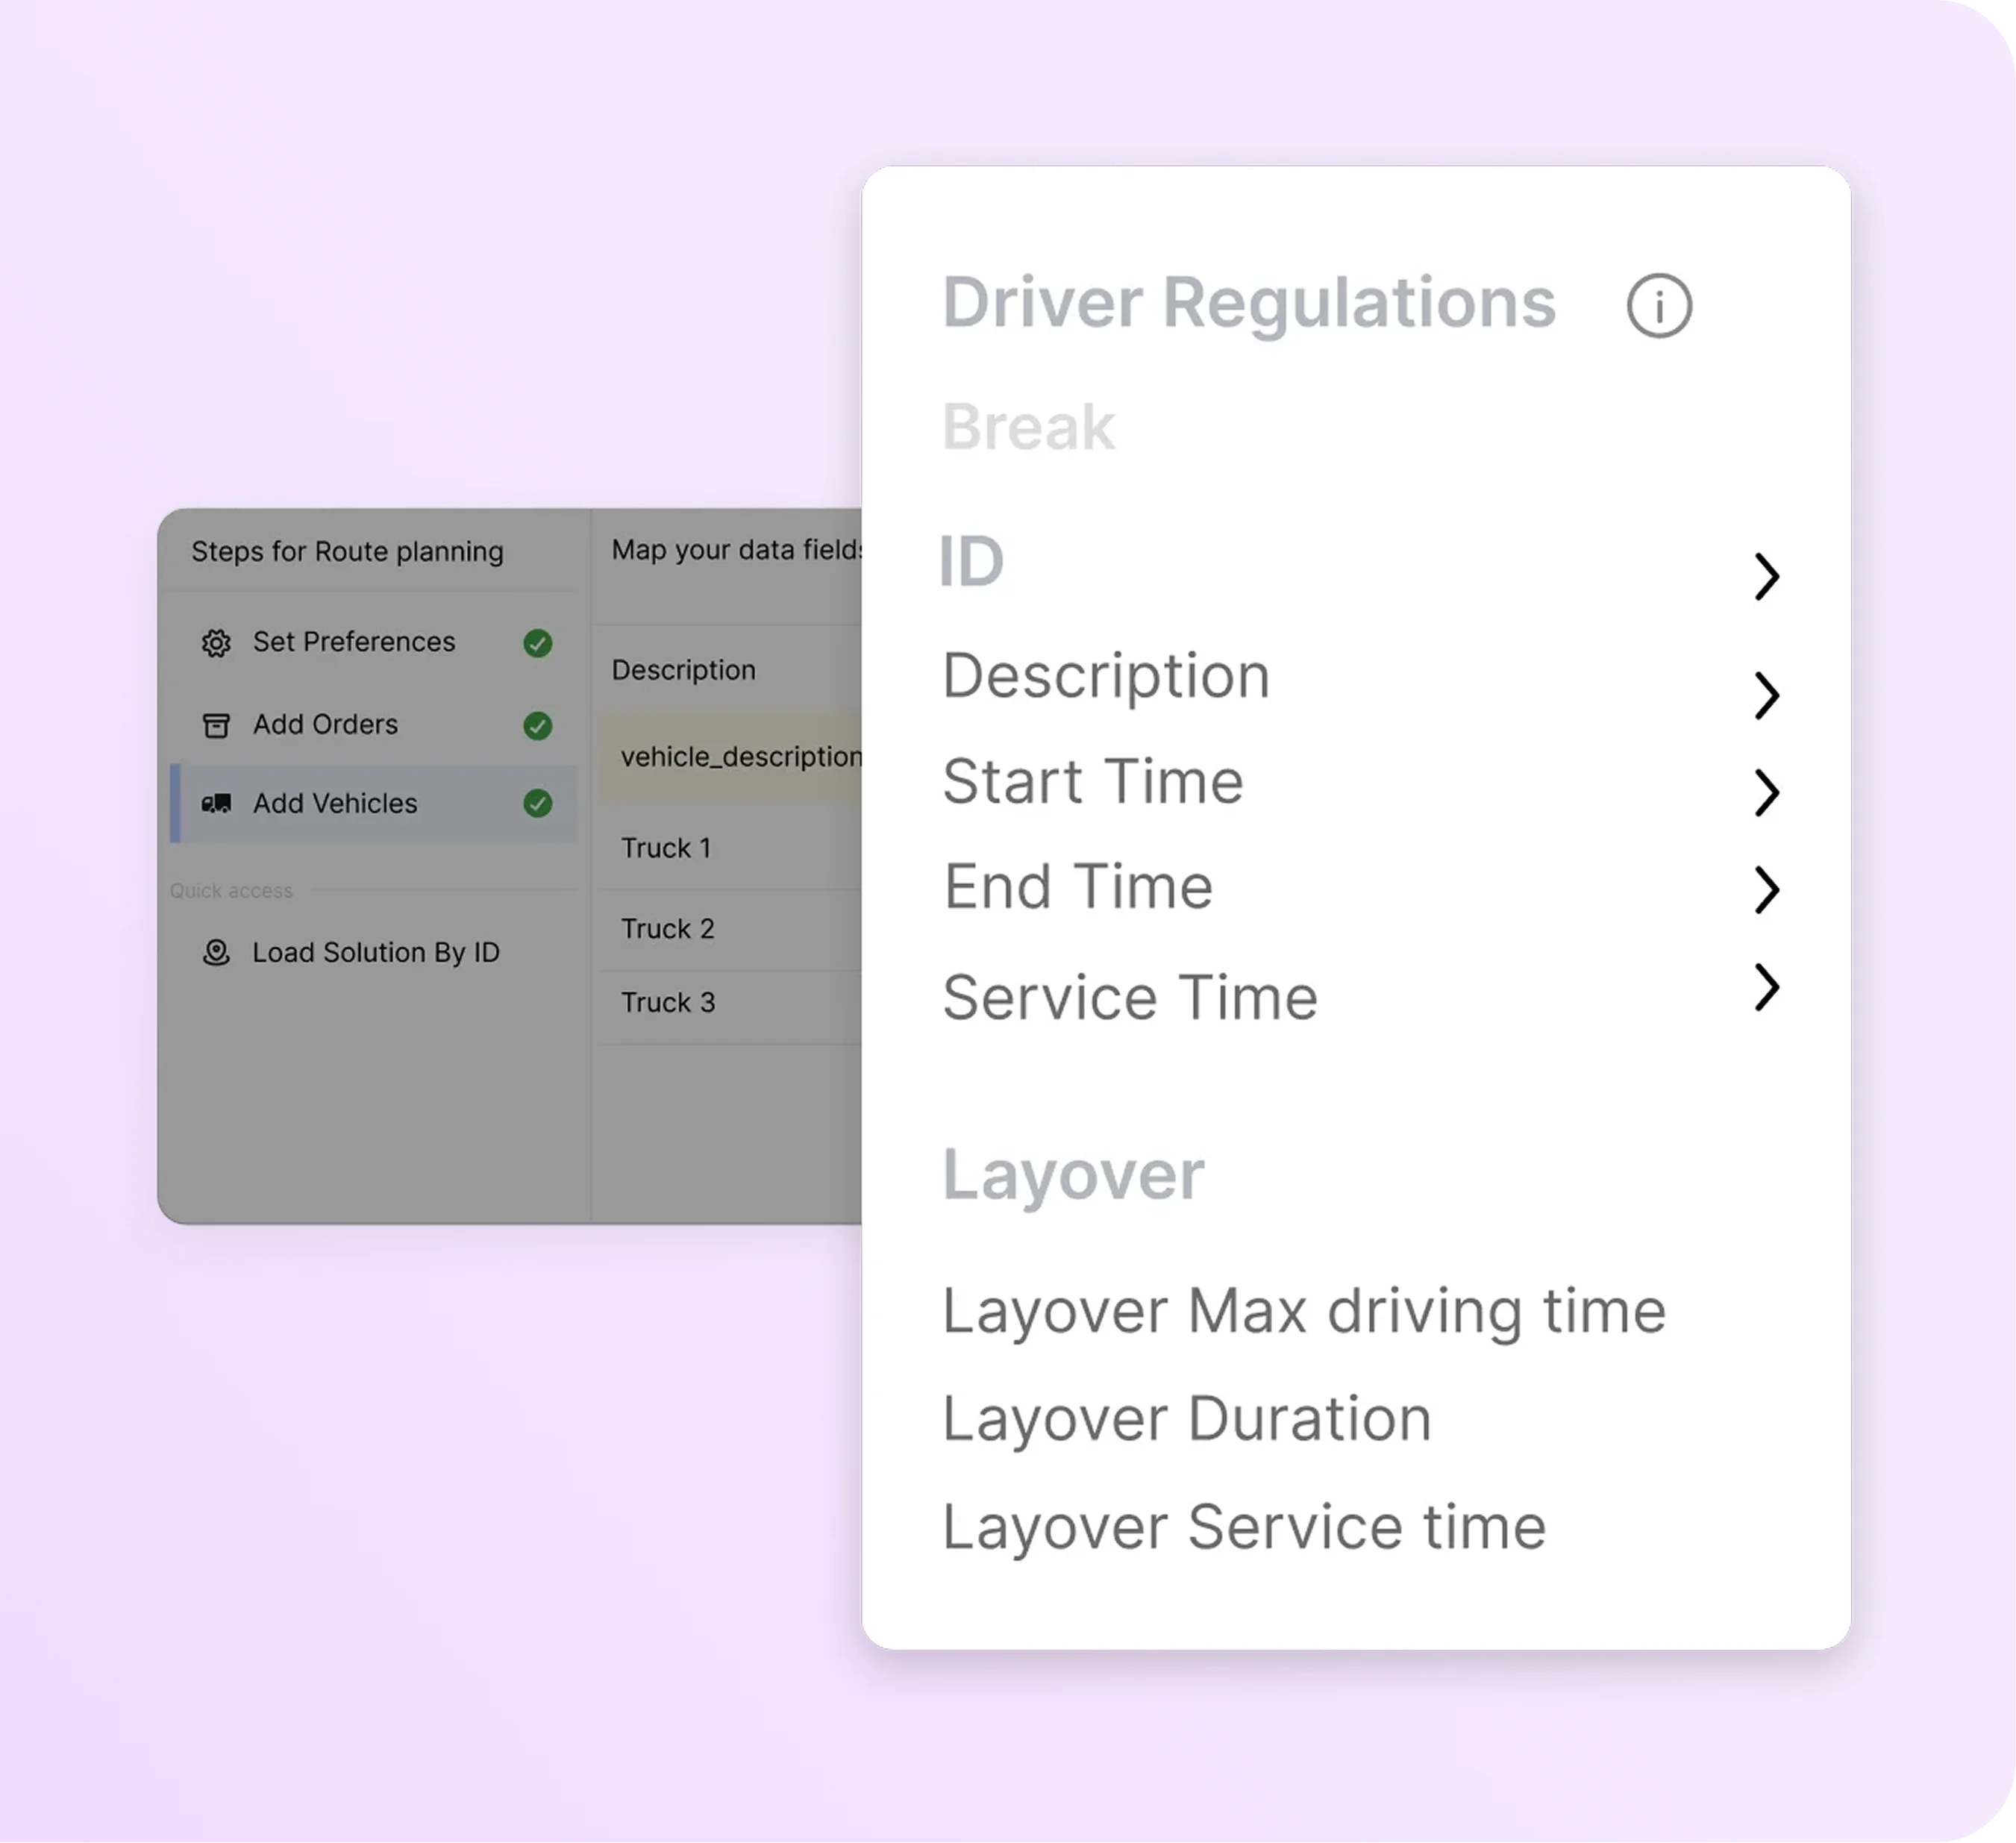This screenshot has height=1843, width=2016.
Task: Click the Truck 1 row
Action: [732, 848]
